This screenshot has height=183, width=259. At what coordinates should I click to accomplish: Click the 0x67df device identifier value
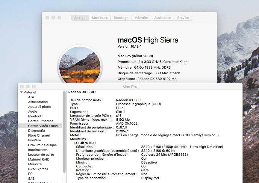[x=122, y=127]
